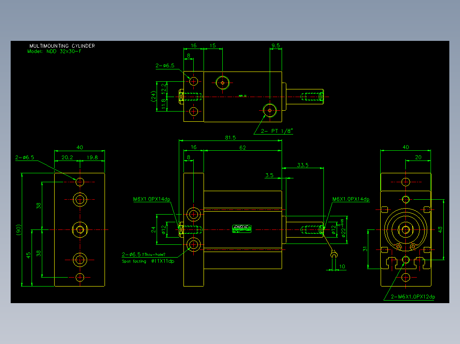Screen dimensions: 460x344
Task: Select the 62 body length dimension
Action: (x=243, y=148)
